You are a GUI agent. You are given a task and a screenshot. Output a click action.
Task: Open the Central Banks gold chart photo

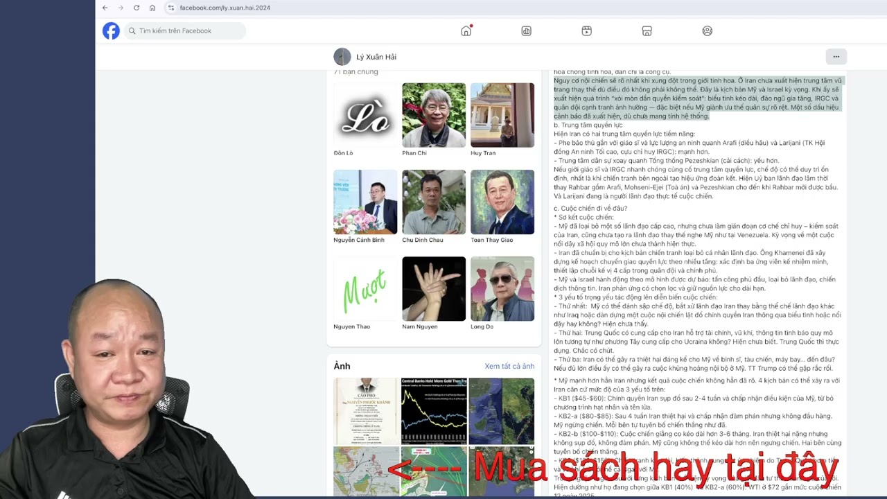click(434, 411)
